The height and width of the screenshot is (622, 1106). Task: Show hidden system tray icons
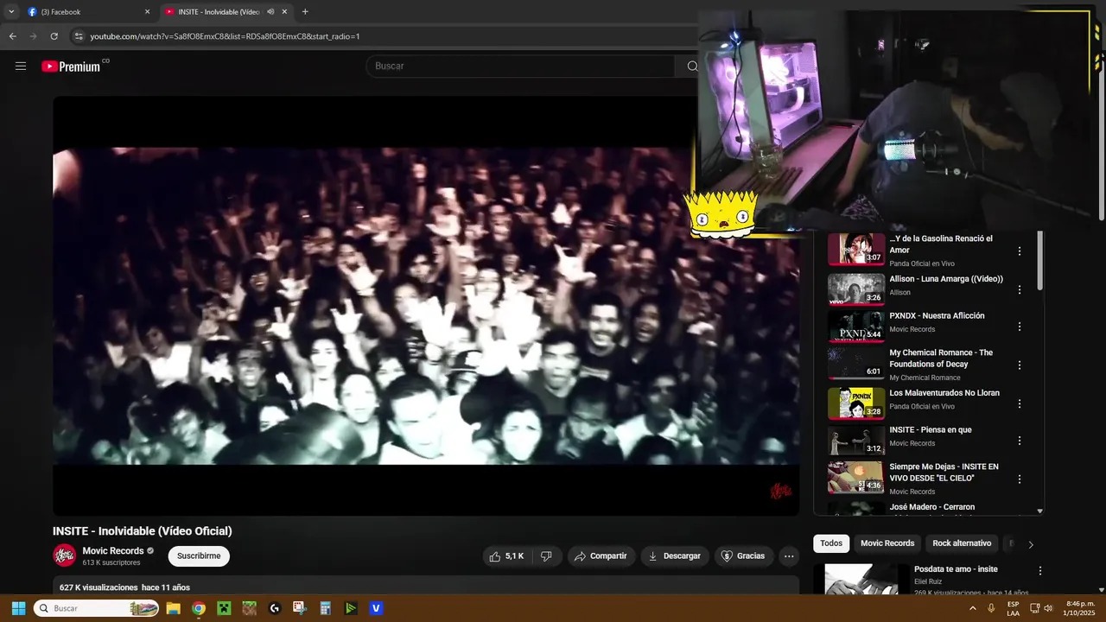pos(973,608)
